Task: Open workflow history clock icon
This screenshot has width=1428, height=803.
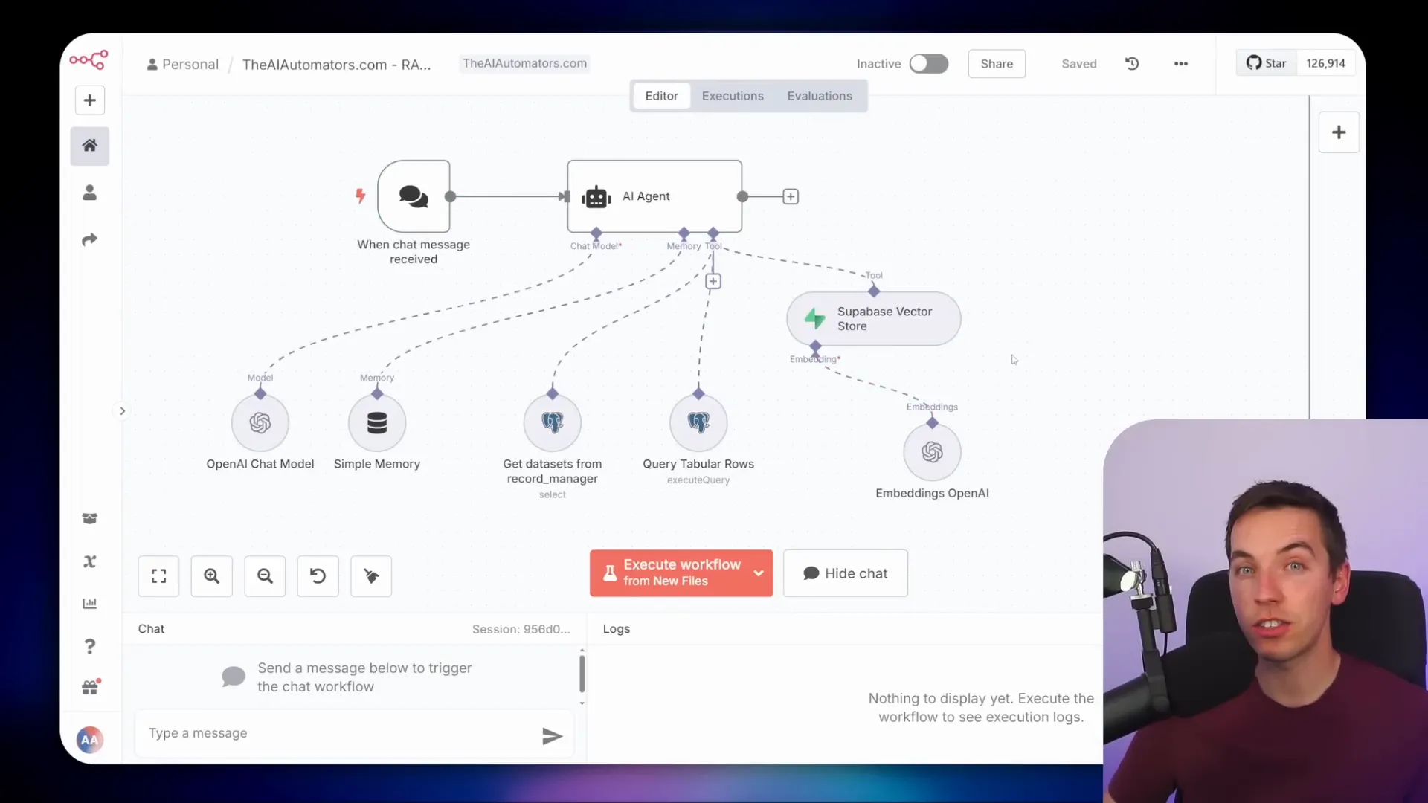Action: [x=1132, y=64]
